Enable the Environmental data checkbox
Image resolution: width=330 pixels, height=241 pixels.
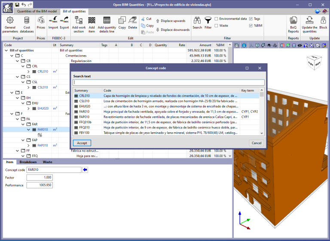[216, 19]
